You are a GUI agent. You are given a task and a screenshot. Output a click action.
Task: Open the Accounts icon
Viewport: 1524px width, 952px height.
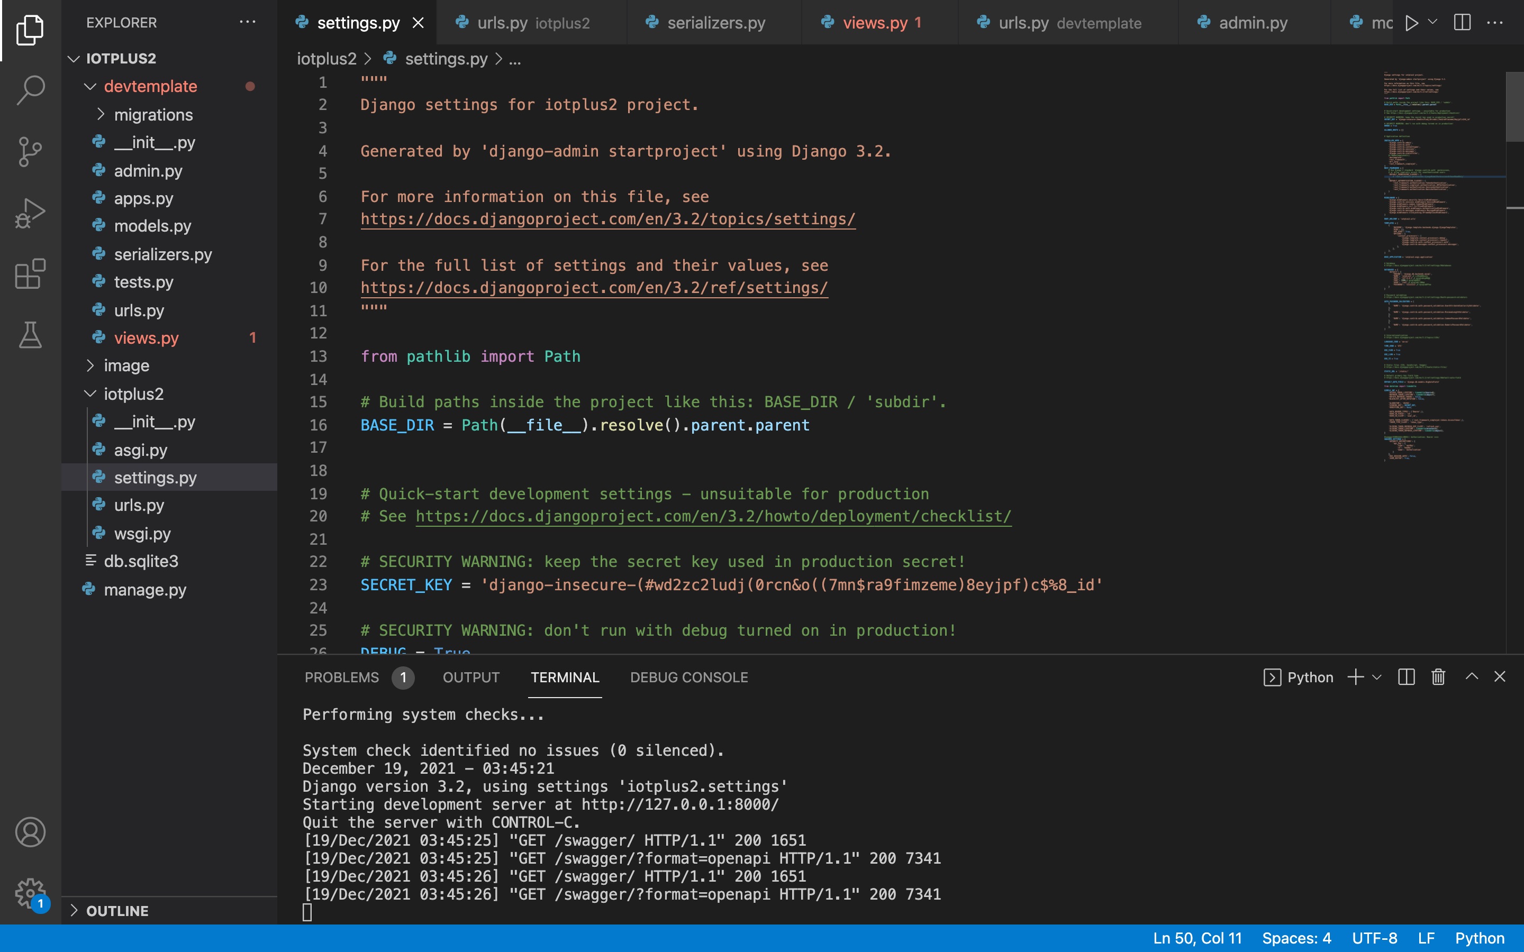click(30, 832)
